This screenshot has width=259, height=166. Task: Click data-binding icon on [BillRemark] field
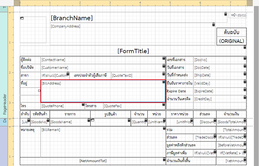coord(164,128)
